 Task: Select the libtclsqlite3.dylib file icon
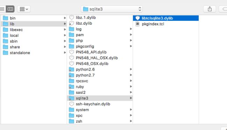pos(138,18)
